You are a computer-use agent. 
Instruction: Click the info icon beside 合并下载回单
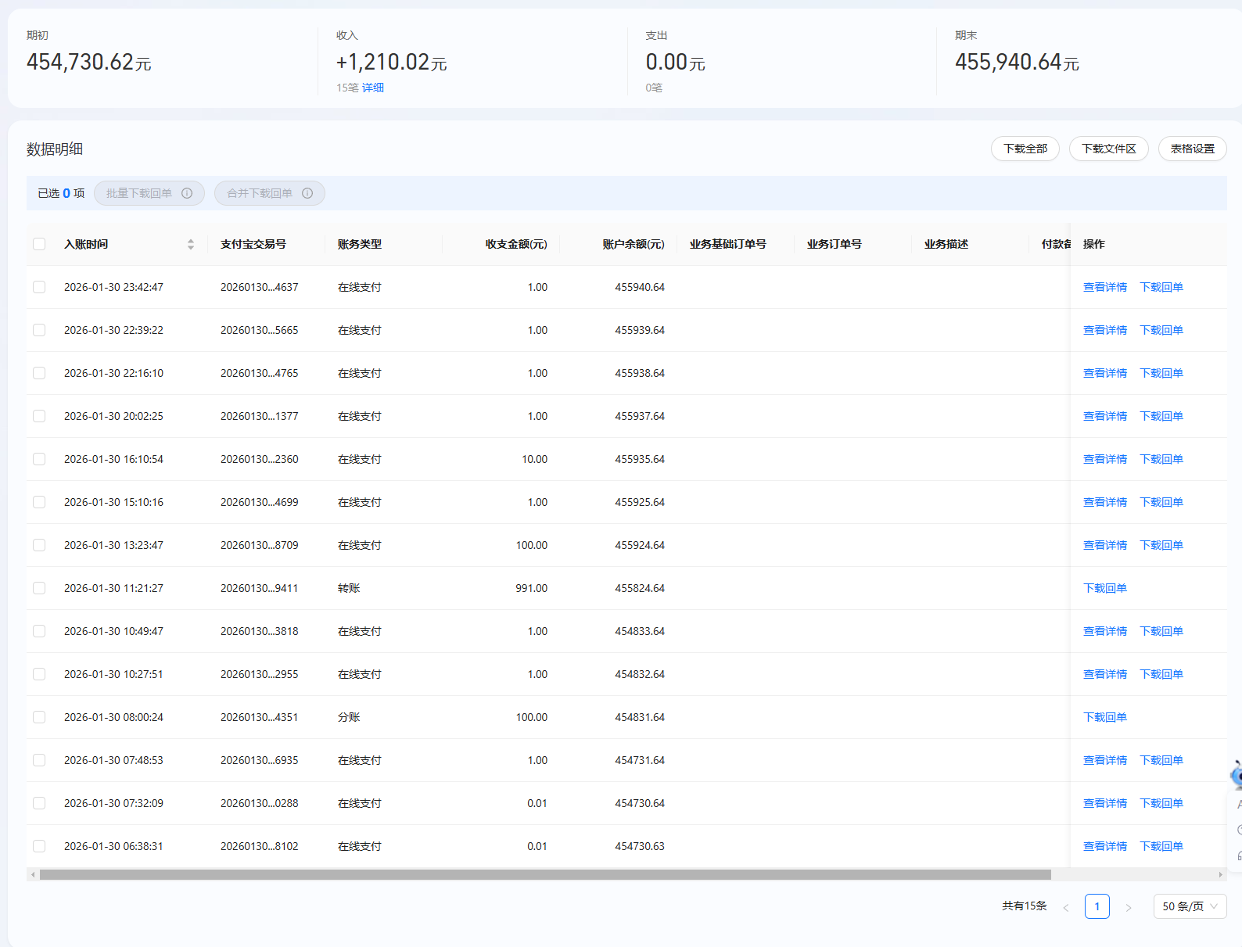(x=307, y=193)
